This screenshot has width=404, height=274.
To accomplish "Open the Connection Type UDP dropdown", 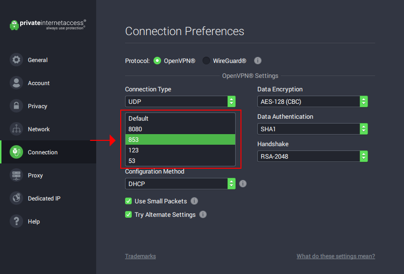I will coord(180,101).
